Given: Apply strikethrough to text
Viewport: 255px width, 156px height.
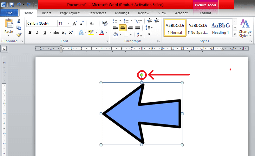Looking at the screenshot, I should [x=56, y=33].
